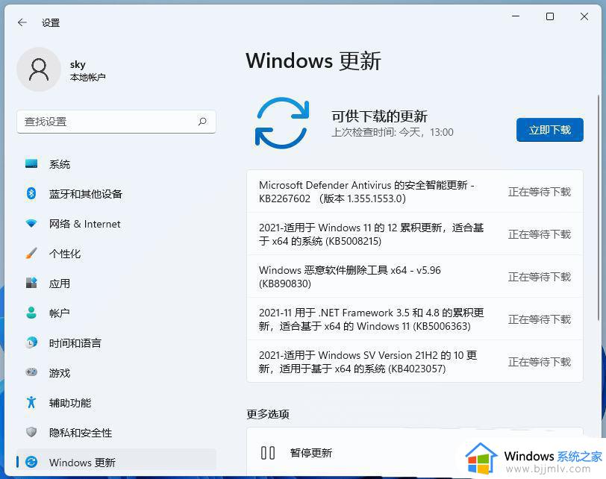The height and width of the screenshot is (479, 606).
Task: Click the pause icon beside 暂停更新
Action: [268, 453]
